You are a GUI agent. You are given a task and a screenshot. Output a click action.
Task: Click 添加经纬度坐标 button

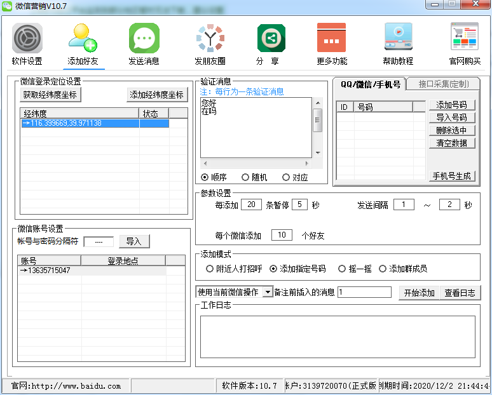(157, 95)
